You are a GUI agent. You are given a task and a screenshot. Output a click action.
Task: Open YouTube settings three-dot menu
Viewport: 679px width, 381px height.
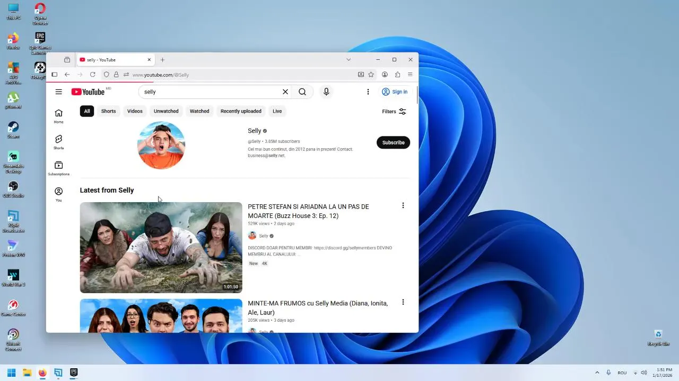tap(368, 92)
